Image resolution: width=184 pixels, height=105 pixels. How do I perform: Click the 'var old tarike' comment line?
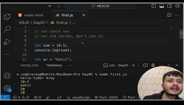tap(69, 36)
